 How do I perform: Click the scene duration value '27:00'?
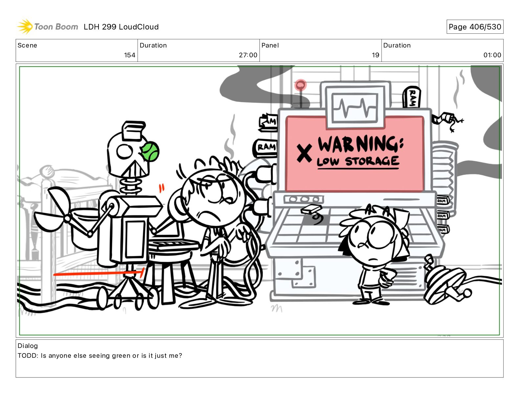(248, 55)
